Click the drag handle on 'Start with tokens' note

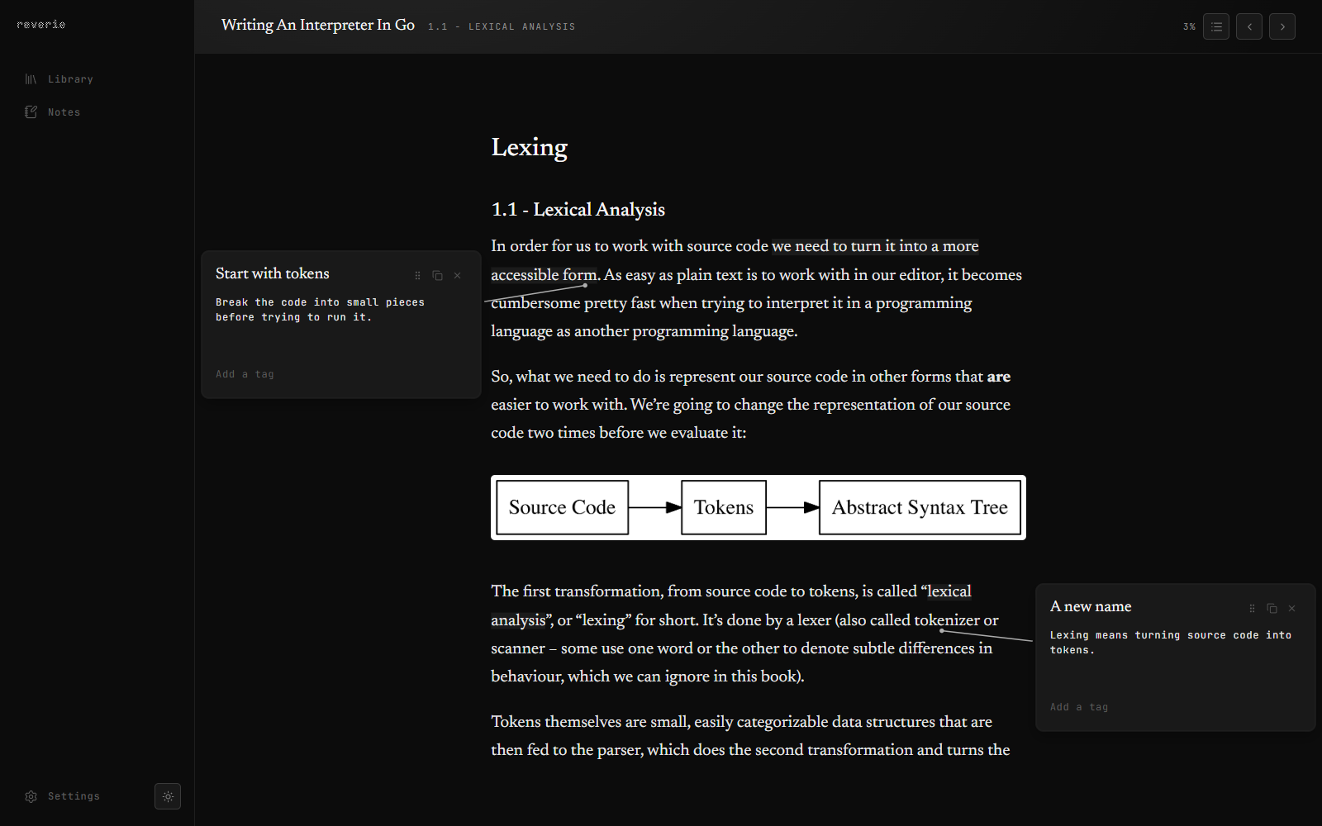click(x=417, y=276)
